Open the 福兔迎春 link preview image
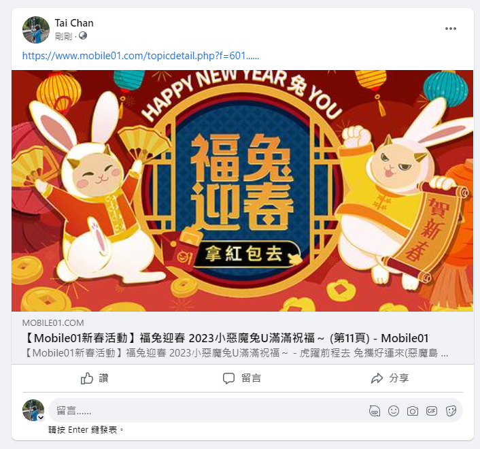The image size is (480, 449). pyautogui.click(x=243, y=190)
